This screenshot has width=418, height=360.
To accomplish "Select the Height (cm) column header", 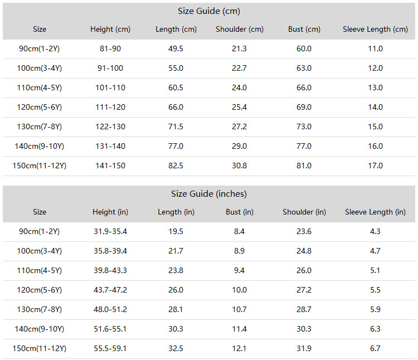I will click(x=110, y=29).
